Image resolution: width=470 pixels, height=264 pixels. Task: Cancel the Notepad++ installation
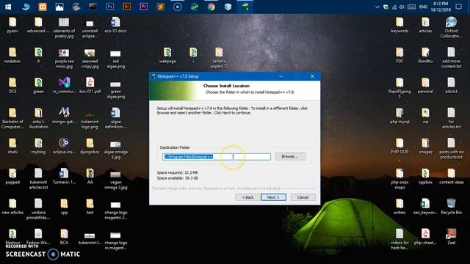[303, 197]
